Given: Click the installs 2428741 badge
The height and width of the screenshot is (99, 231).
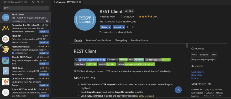Looking at the screenshot, I should point(107,64).
